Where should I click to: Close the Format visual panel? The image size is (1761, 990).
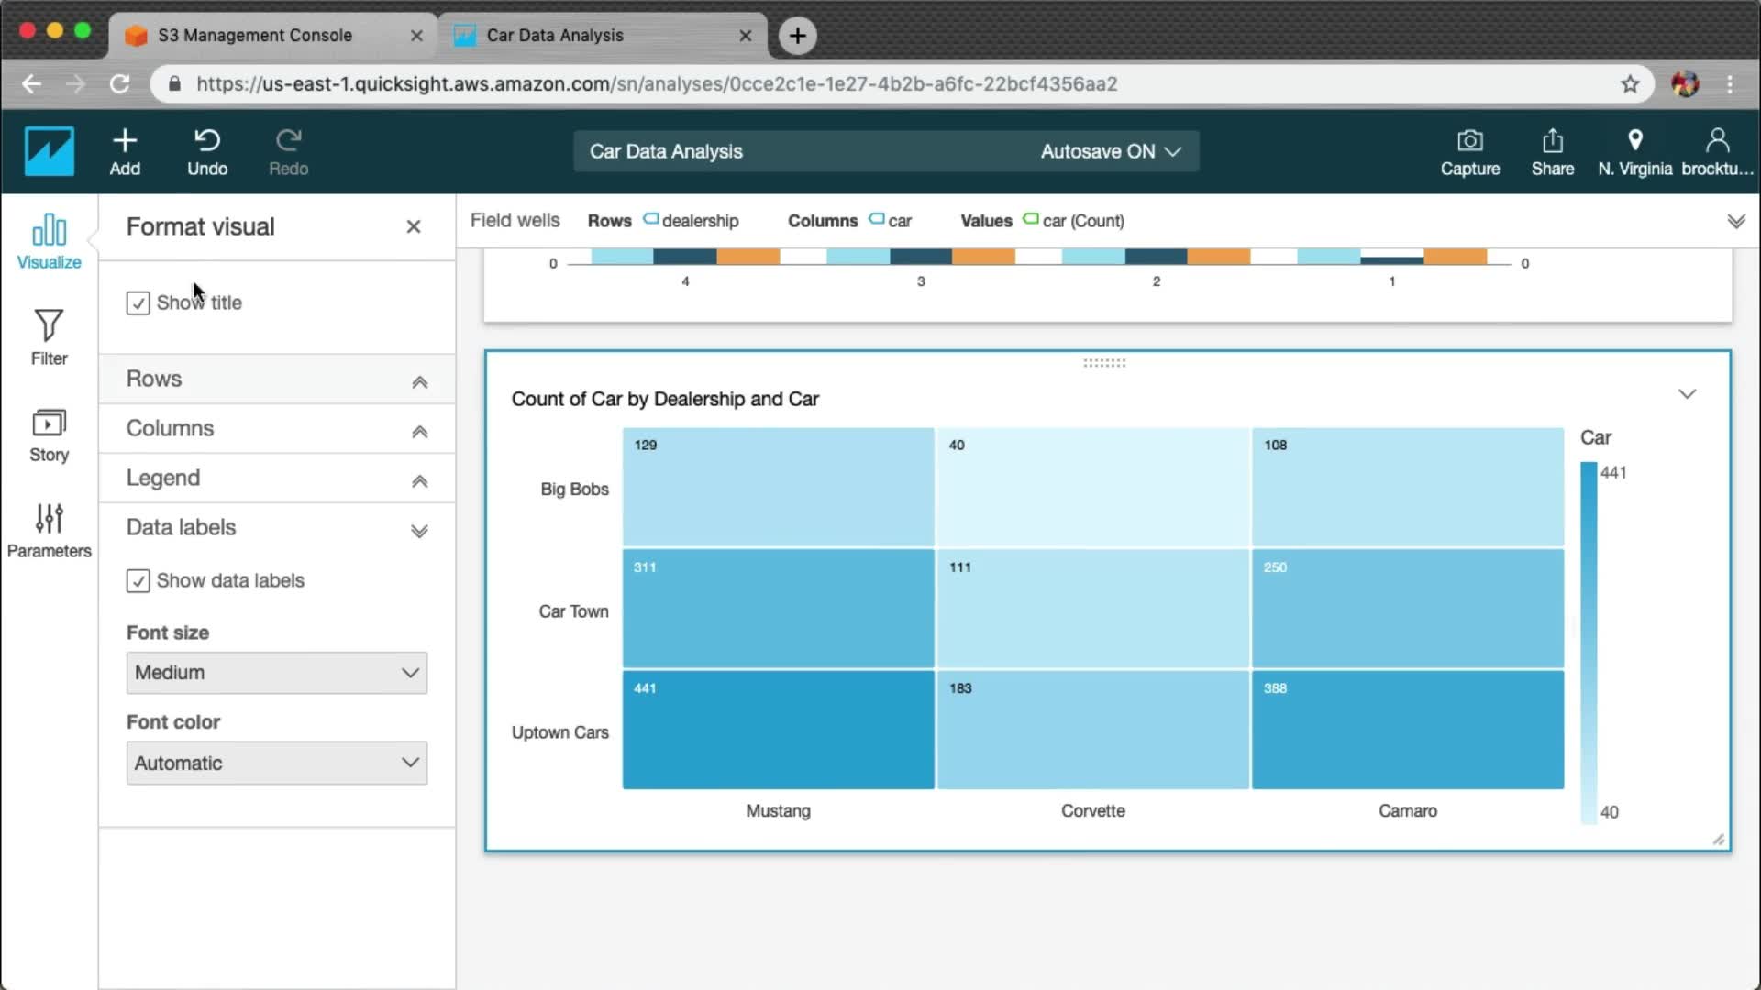click(x=414, y=226)
